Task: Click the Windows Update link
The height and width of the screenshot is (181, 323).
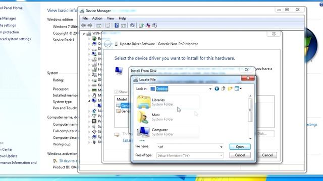Action: click(9, 156)
